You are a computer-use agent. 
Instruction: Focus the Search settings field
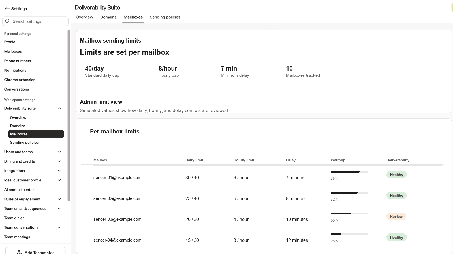tap(35, 21)
